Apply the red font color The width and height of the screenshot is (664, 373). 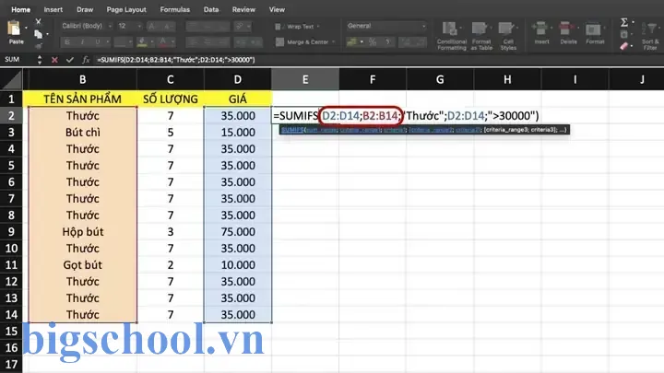163,41
